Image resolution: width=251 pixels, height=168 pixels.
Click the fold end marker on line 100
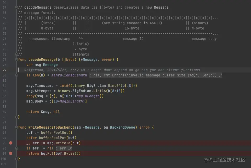(x=17, y=159)
